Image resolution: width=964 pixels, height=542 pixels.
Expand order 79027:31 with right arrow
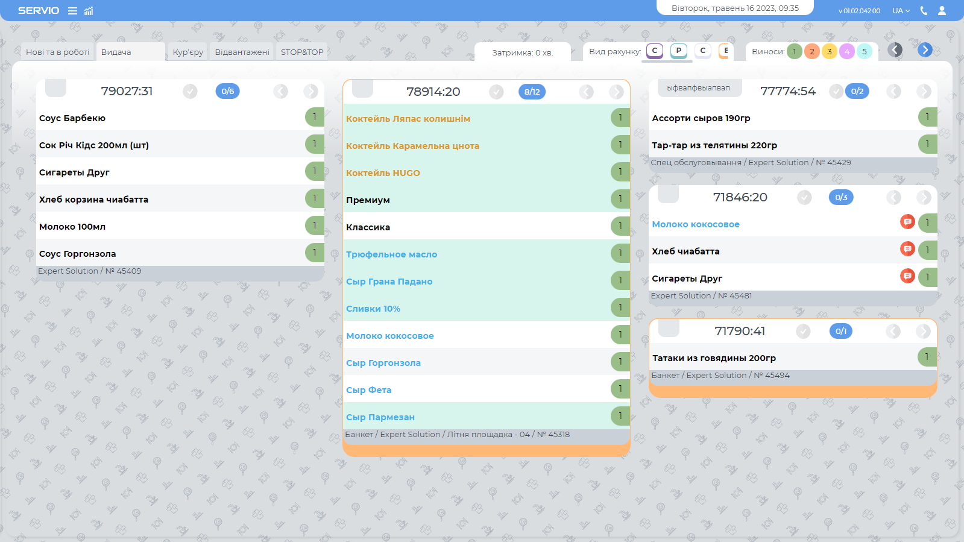pos(310,92)
